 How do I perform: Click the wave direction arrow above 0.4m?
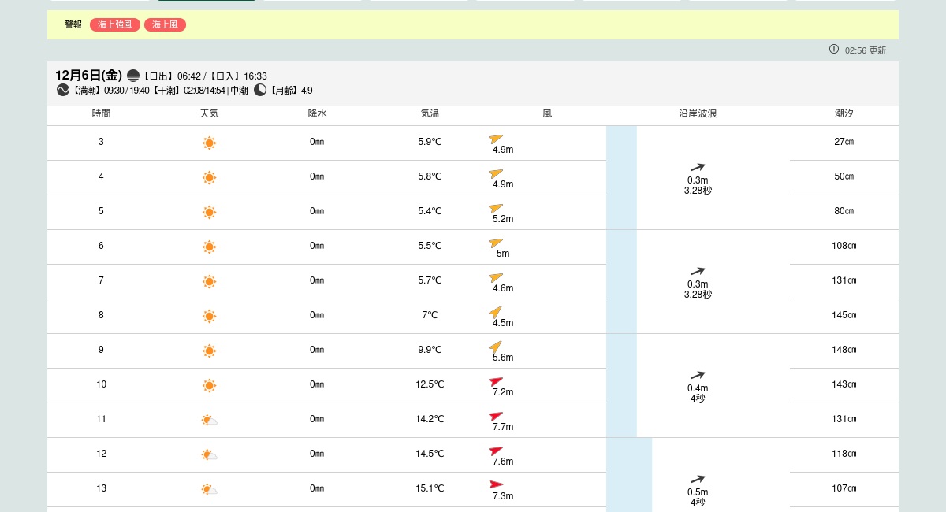[x=698, y=376]
